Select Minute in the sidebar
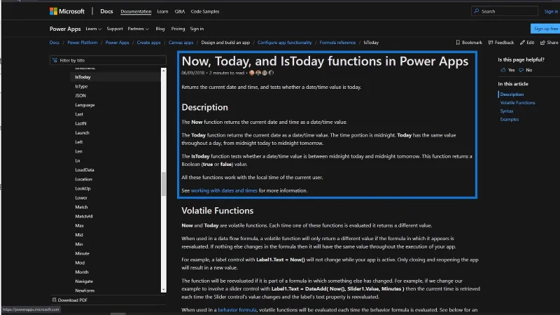560x315 pixels. coord(82,253)
